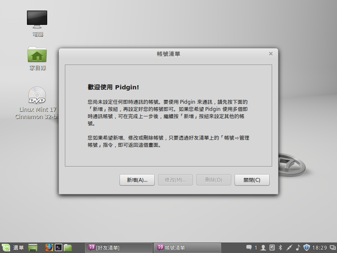Image resolution: width=337 pixels, height=253 pixels.
Task: Open the 電腦 desktop icon
Action: coord(37,23)
